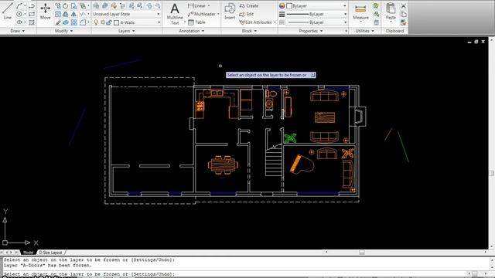
Task: Select the orange piano in the floor plan
Action: [x=302, y=164]
